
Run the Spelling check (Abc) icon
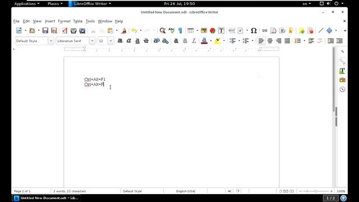pos(171,30)
